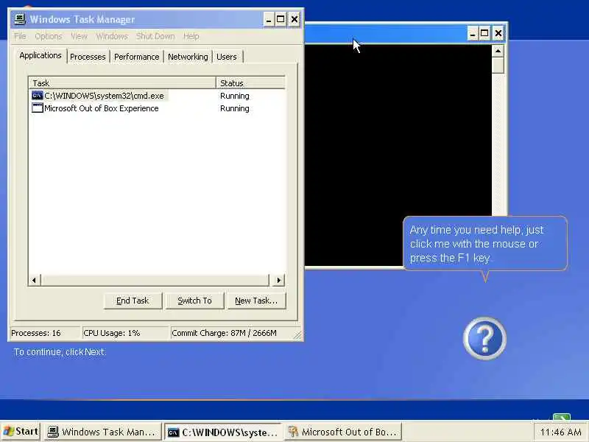Sort by the Status column header

(250, 83)
